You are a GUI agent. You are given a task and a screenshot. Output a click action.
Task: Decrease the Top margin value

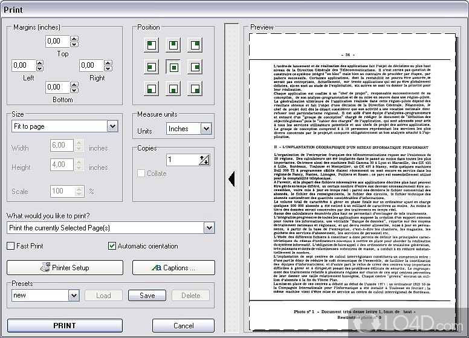74,44
